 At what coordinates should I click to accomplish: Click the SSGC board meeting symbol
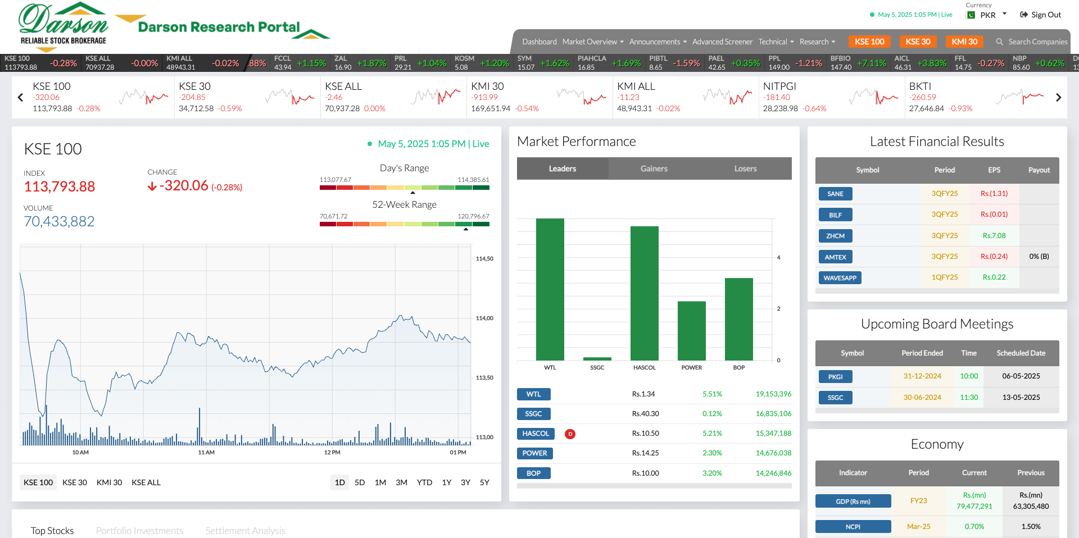[x=835, y=398]
